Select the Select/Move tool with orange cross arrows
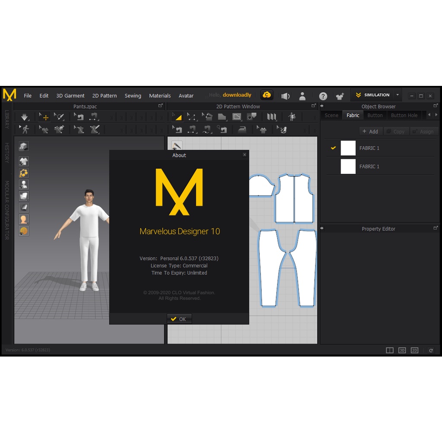This screenshot has width=442, height=442. [x=44, y=117]
